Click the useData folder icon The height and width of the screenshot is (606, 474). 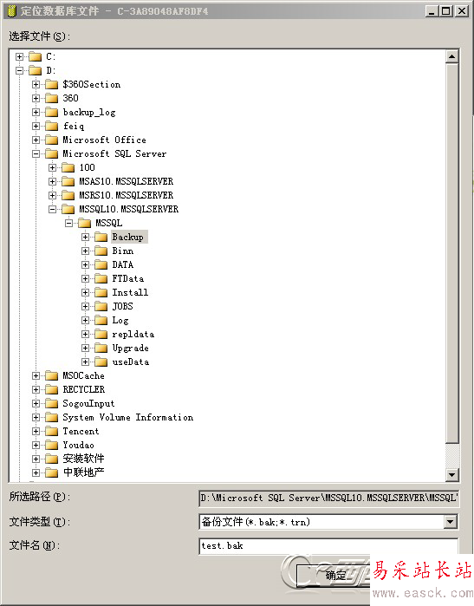101,362
